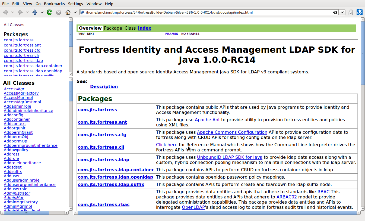
Task: Open the location bar history dropdown
Action: click(x=342, y=12)
